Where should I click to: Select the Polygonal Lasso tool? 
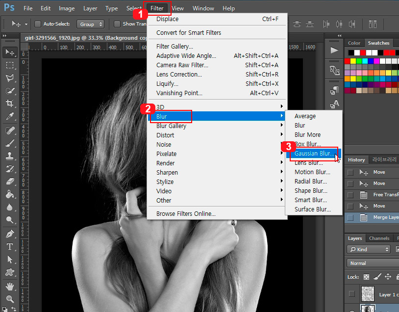click(x=10, y=78)
